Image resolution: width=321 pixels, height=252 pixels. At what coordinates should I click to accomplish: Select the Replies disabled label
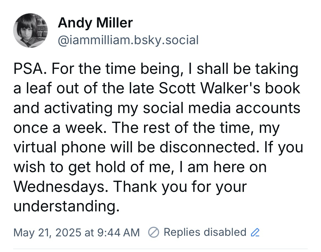point(205,232)
